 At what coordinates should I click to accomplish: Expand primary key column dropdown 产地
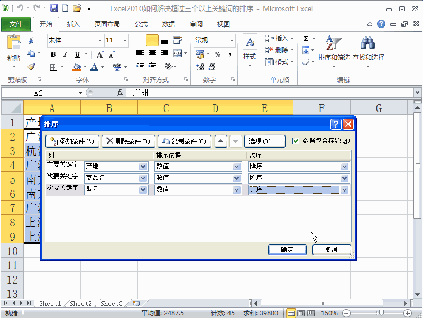click(x=143, y=166)
